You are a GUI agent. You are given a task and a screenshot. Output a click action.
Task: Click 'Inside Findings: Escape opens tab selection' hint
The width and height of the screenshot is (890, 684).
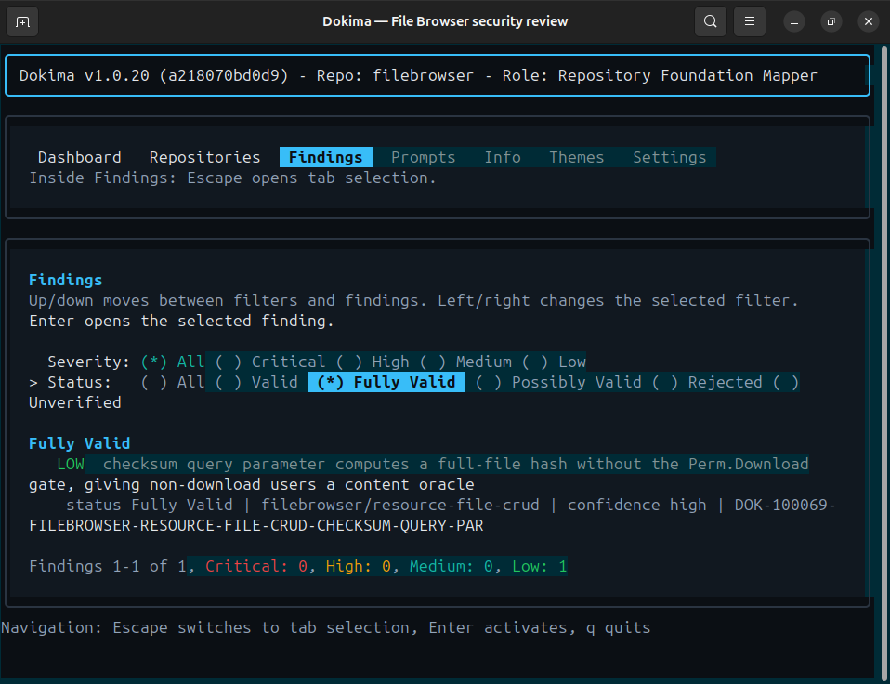click(232, 178)
